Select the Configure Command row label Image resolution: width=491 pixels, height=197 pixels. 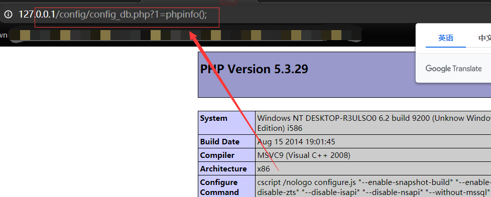pyautogui.click(x=219, y=187)
